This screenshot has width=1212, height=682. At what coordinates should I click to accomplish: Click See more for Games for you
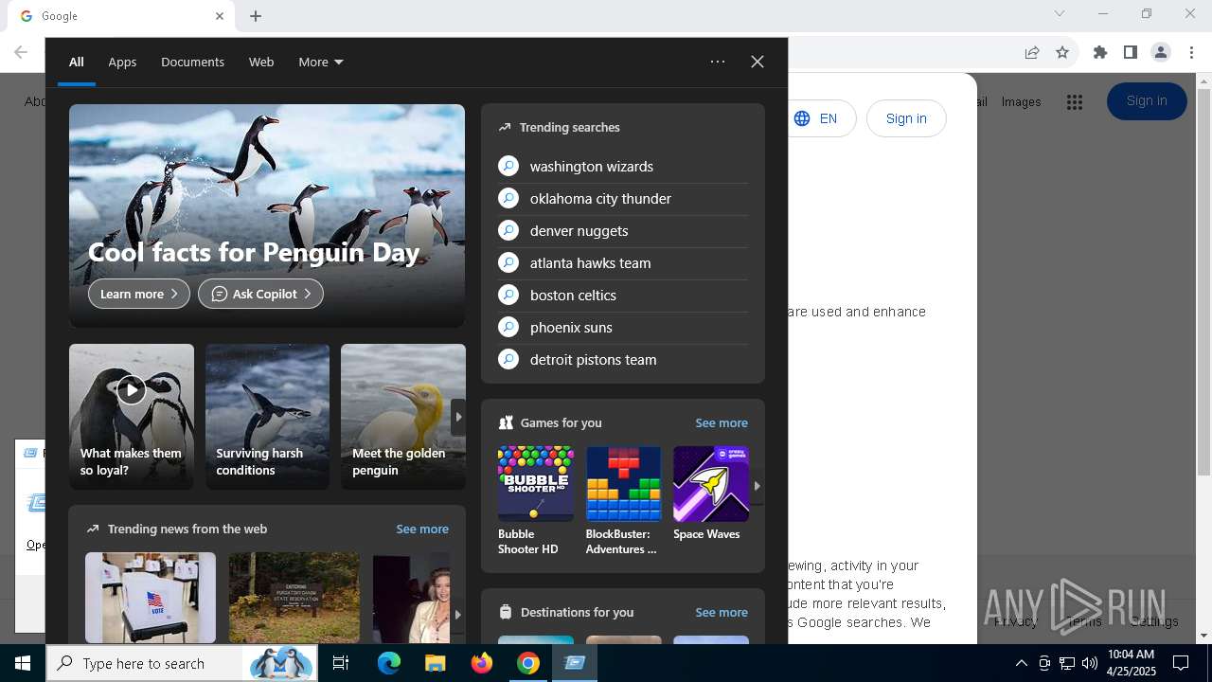click(722, 422)
